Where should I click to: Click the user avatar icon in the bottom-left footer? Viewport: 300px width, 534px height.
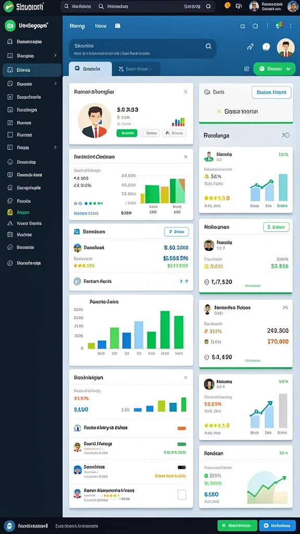coord(9,526)
